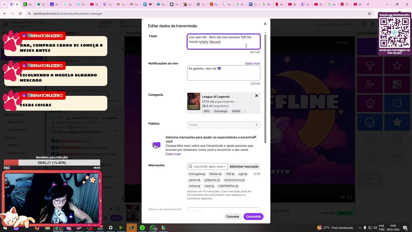Reload the Twitch dashboard page

pos(20,14)
